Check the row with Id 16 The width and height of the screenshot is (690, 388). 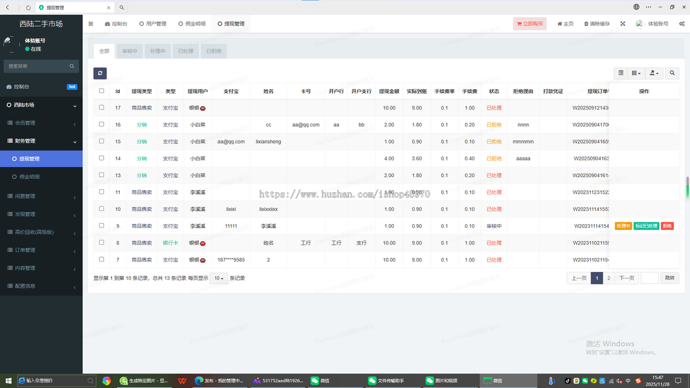(102, 124)
